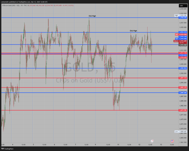Click the open value O2,915.660
This screenshot has width=189, height=151.
tap(31, 5)
